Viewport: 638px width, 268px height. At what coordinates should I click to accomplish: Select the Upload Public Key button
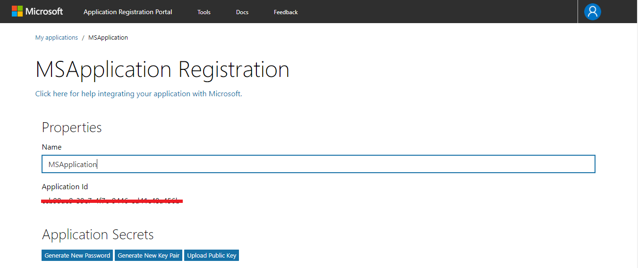point(212,255)
